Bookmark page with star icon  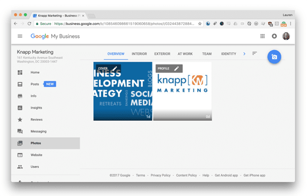[x=200, y=24]
